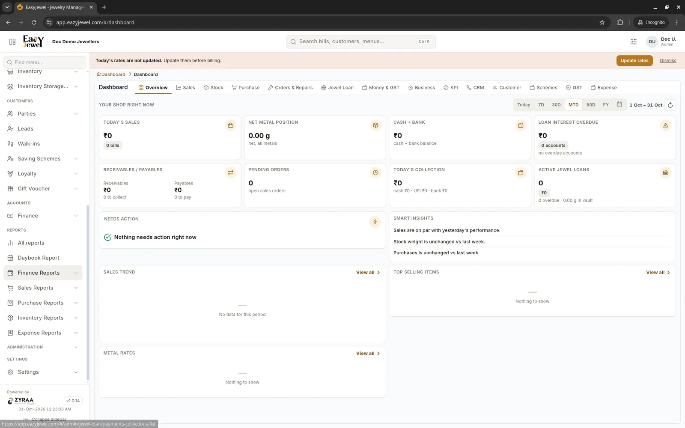
Task: Click the Pending Orders clock icon
Action: pyautogui.click(x=375, y=172)
